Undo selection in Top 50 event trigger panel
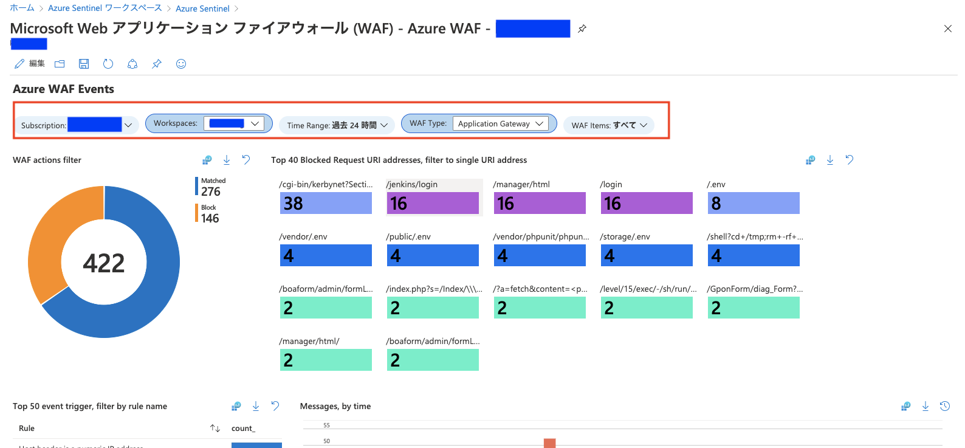This screenshot has height=448, width=965. coord(275,406)
